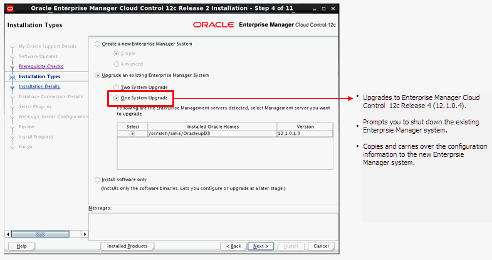Screen dimensions: 492x260
Task: Minimize the installer window
Action: point(315,9)
